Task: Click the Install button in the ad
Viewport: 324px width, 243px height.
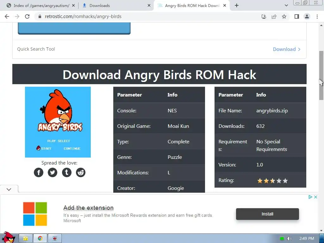Action: (x=267, y=214)
